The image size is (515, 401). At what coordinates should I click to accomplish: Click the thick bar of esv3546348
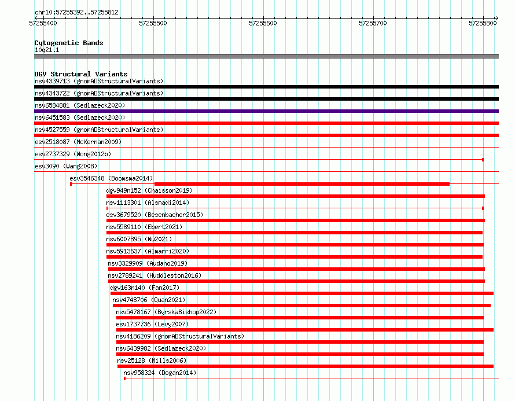tap(302, 184)
